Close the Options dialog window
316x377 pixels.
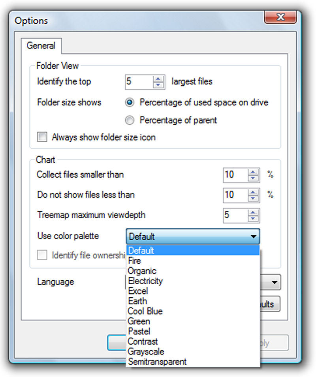click(280, 17)
